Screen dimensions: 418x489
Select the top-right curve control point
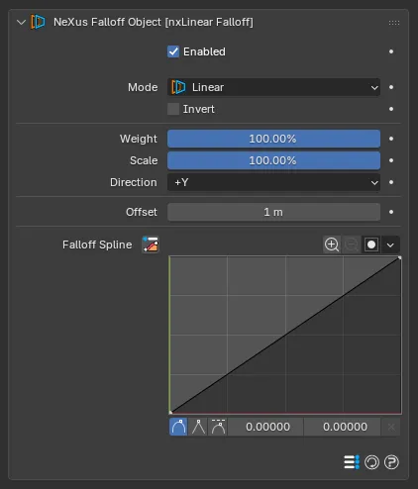tap(400, 257)
